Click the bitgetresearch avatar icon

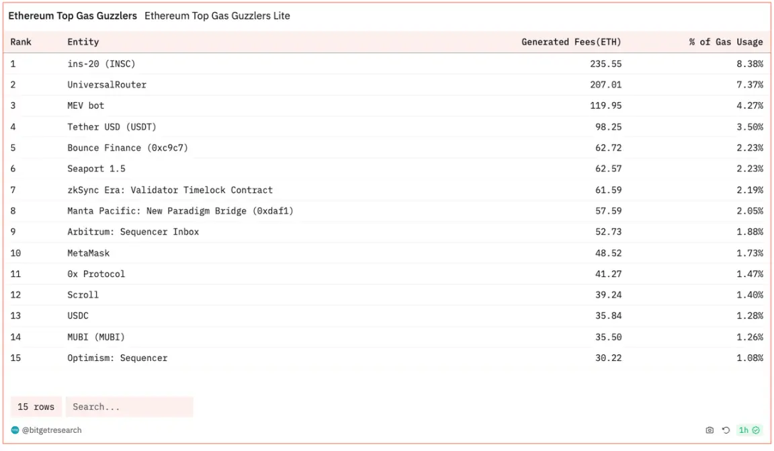(x=15, y=430)
